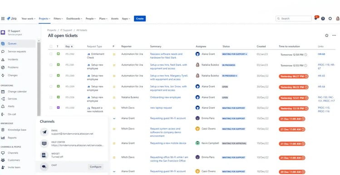340x175 pixels.
Task: Click the On-call sidebar icon
Action: pos(3,114)
